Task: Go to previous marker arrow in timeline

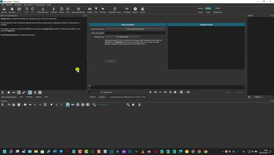Action: pos(56,105)
